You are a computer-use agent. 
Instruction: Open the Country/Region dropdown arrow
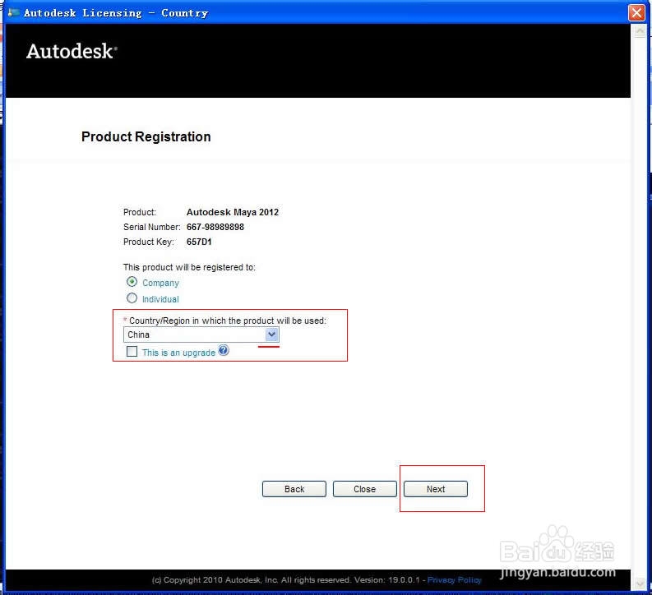[272, 334]
